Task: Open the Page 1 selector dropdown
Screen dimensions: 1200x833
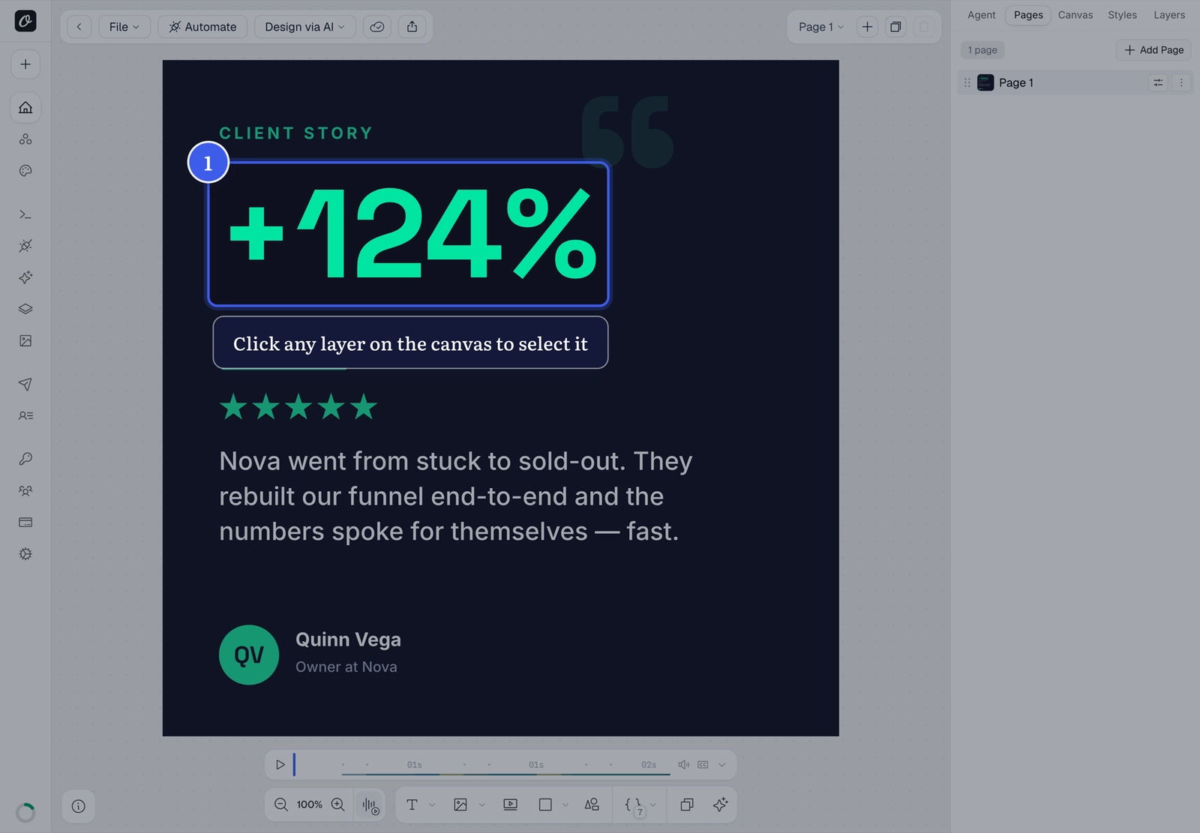Action: pyautogui.click(x=821, y=27)
